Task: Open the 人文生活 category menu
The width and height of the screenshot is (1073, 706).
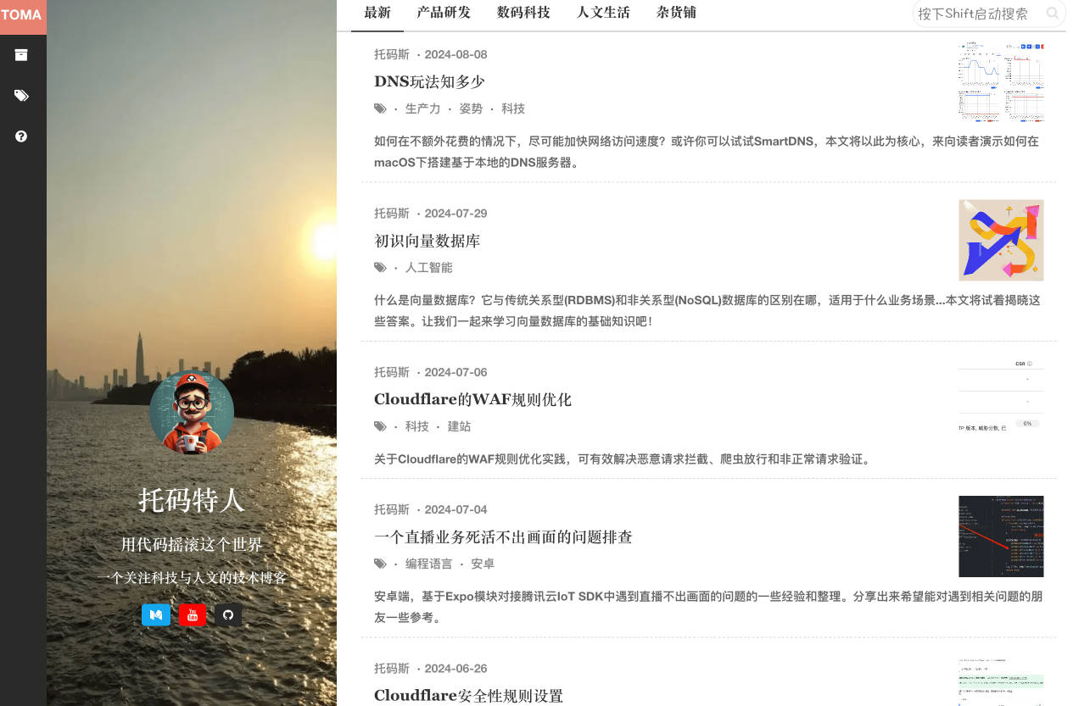Action: click(x=603, y=13)
